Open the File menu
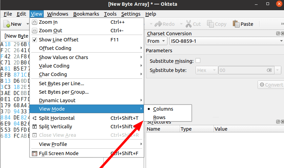Viewport: 284px width, 168px height. 8,14
